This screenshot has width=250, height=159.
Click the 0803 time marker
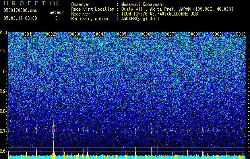[74, 34]
